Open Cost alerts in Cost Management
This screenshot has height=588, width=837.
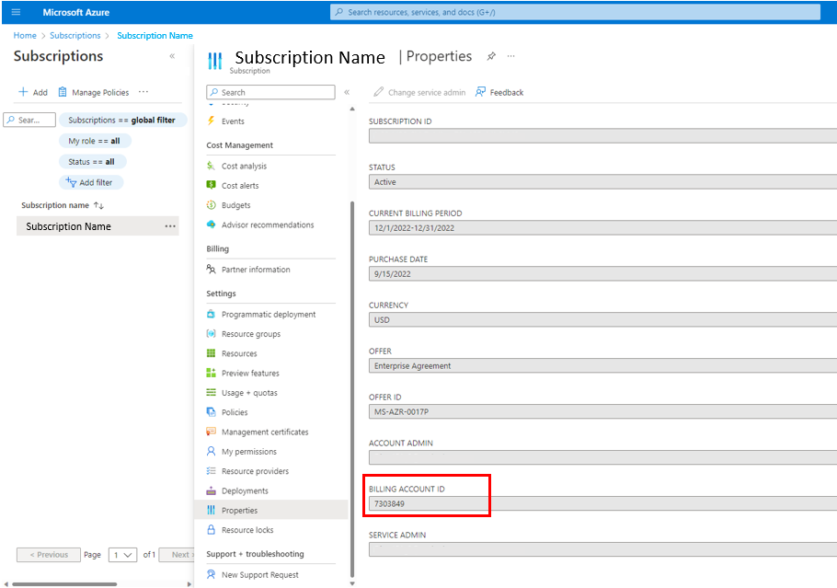(239, 186)
